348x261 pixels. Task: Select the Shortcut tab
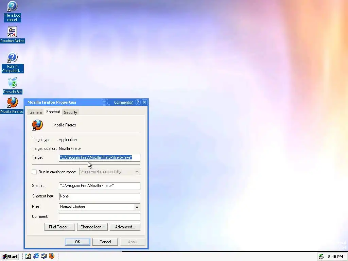[53, 112]
